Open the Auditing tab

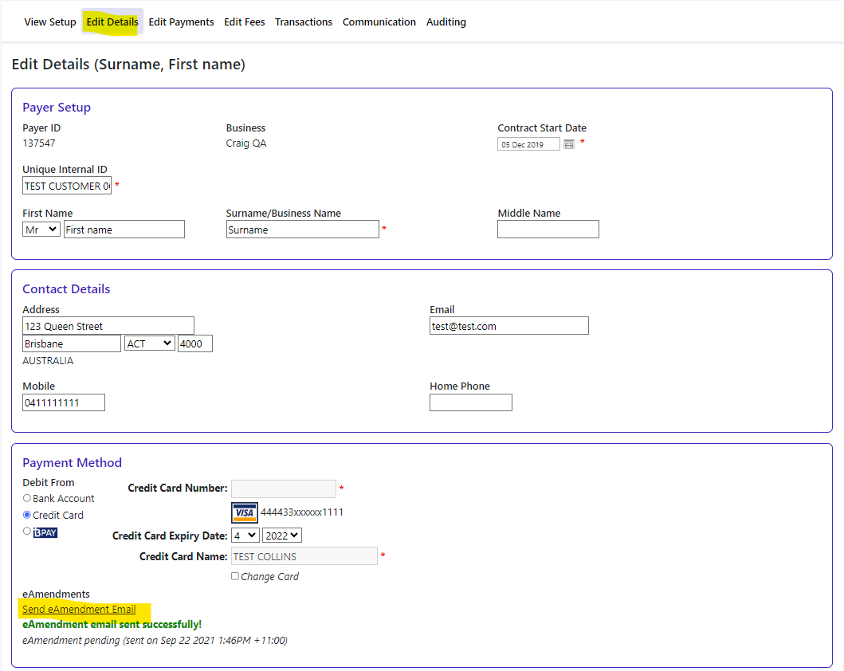click(x=446, y=22)
